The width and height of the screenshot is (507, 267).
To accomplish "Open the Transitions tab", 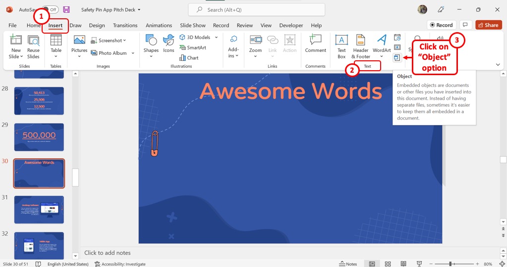I will [125, 25].
